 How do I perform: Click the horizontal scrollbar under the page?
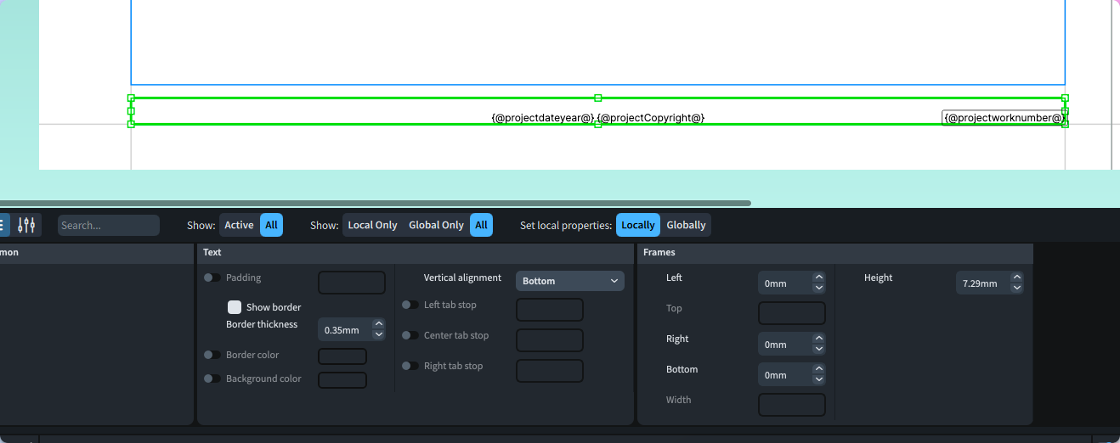point(375,203)
